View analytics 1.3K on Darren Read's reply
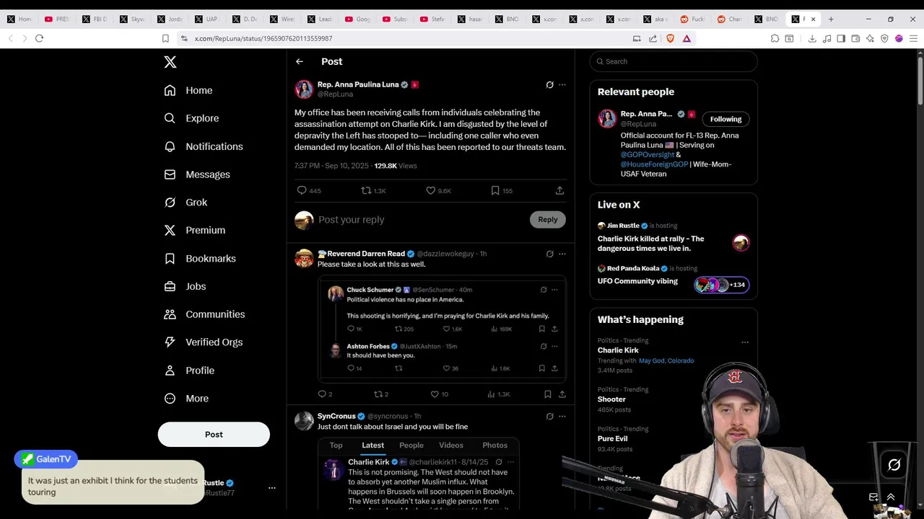The width and height of the screenshot is (924, 519). (x=499, y=394)
